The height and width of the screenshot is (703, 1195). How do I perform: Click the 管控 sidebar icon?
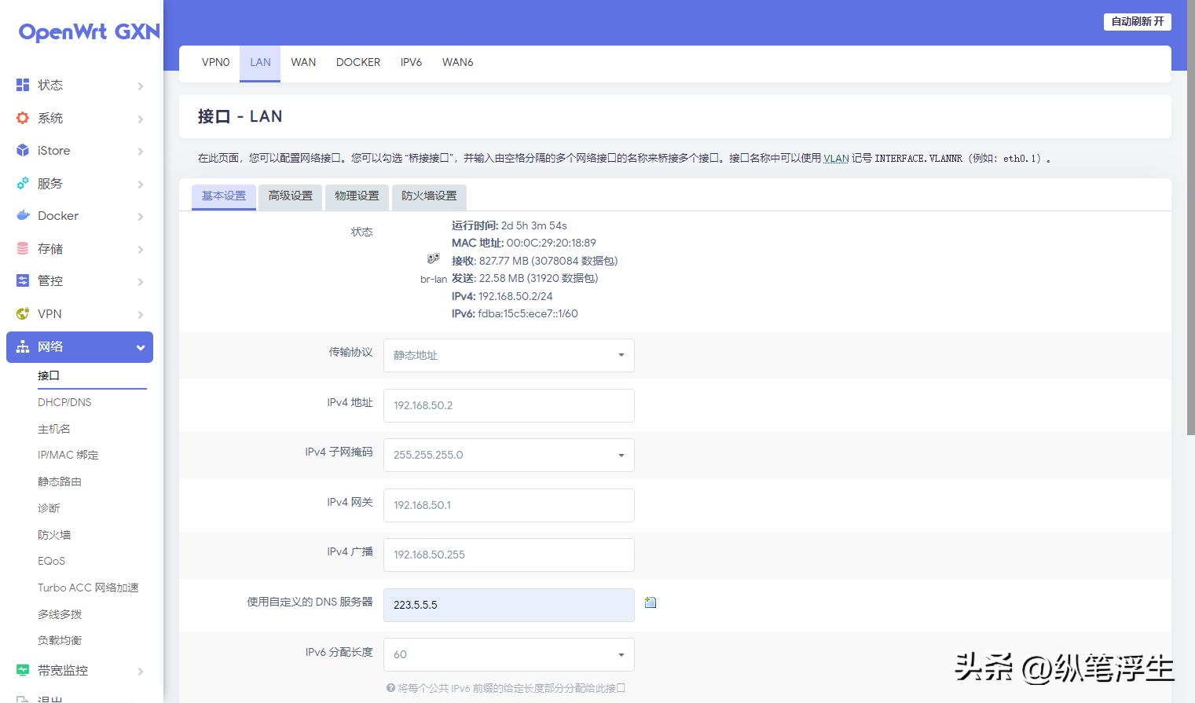(x=21, y=280)
